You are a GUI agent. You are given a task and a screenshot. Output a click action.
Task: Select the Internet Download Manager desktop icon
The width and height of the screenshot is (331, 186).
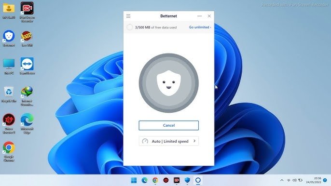coord(27,96)
